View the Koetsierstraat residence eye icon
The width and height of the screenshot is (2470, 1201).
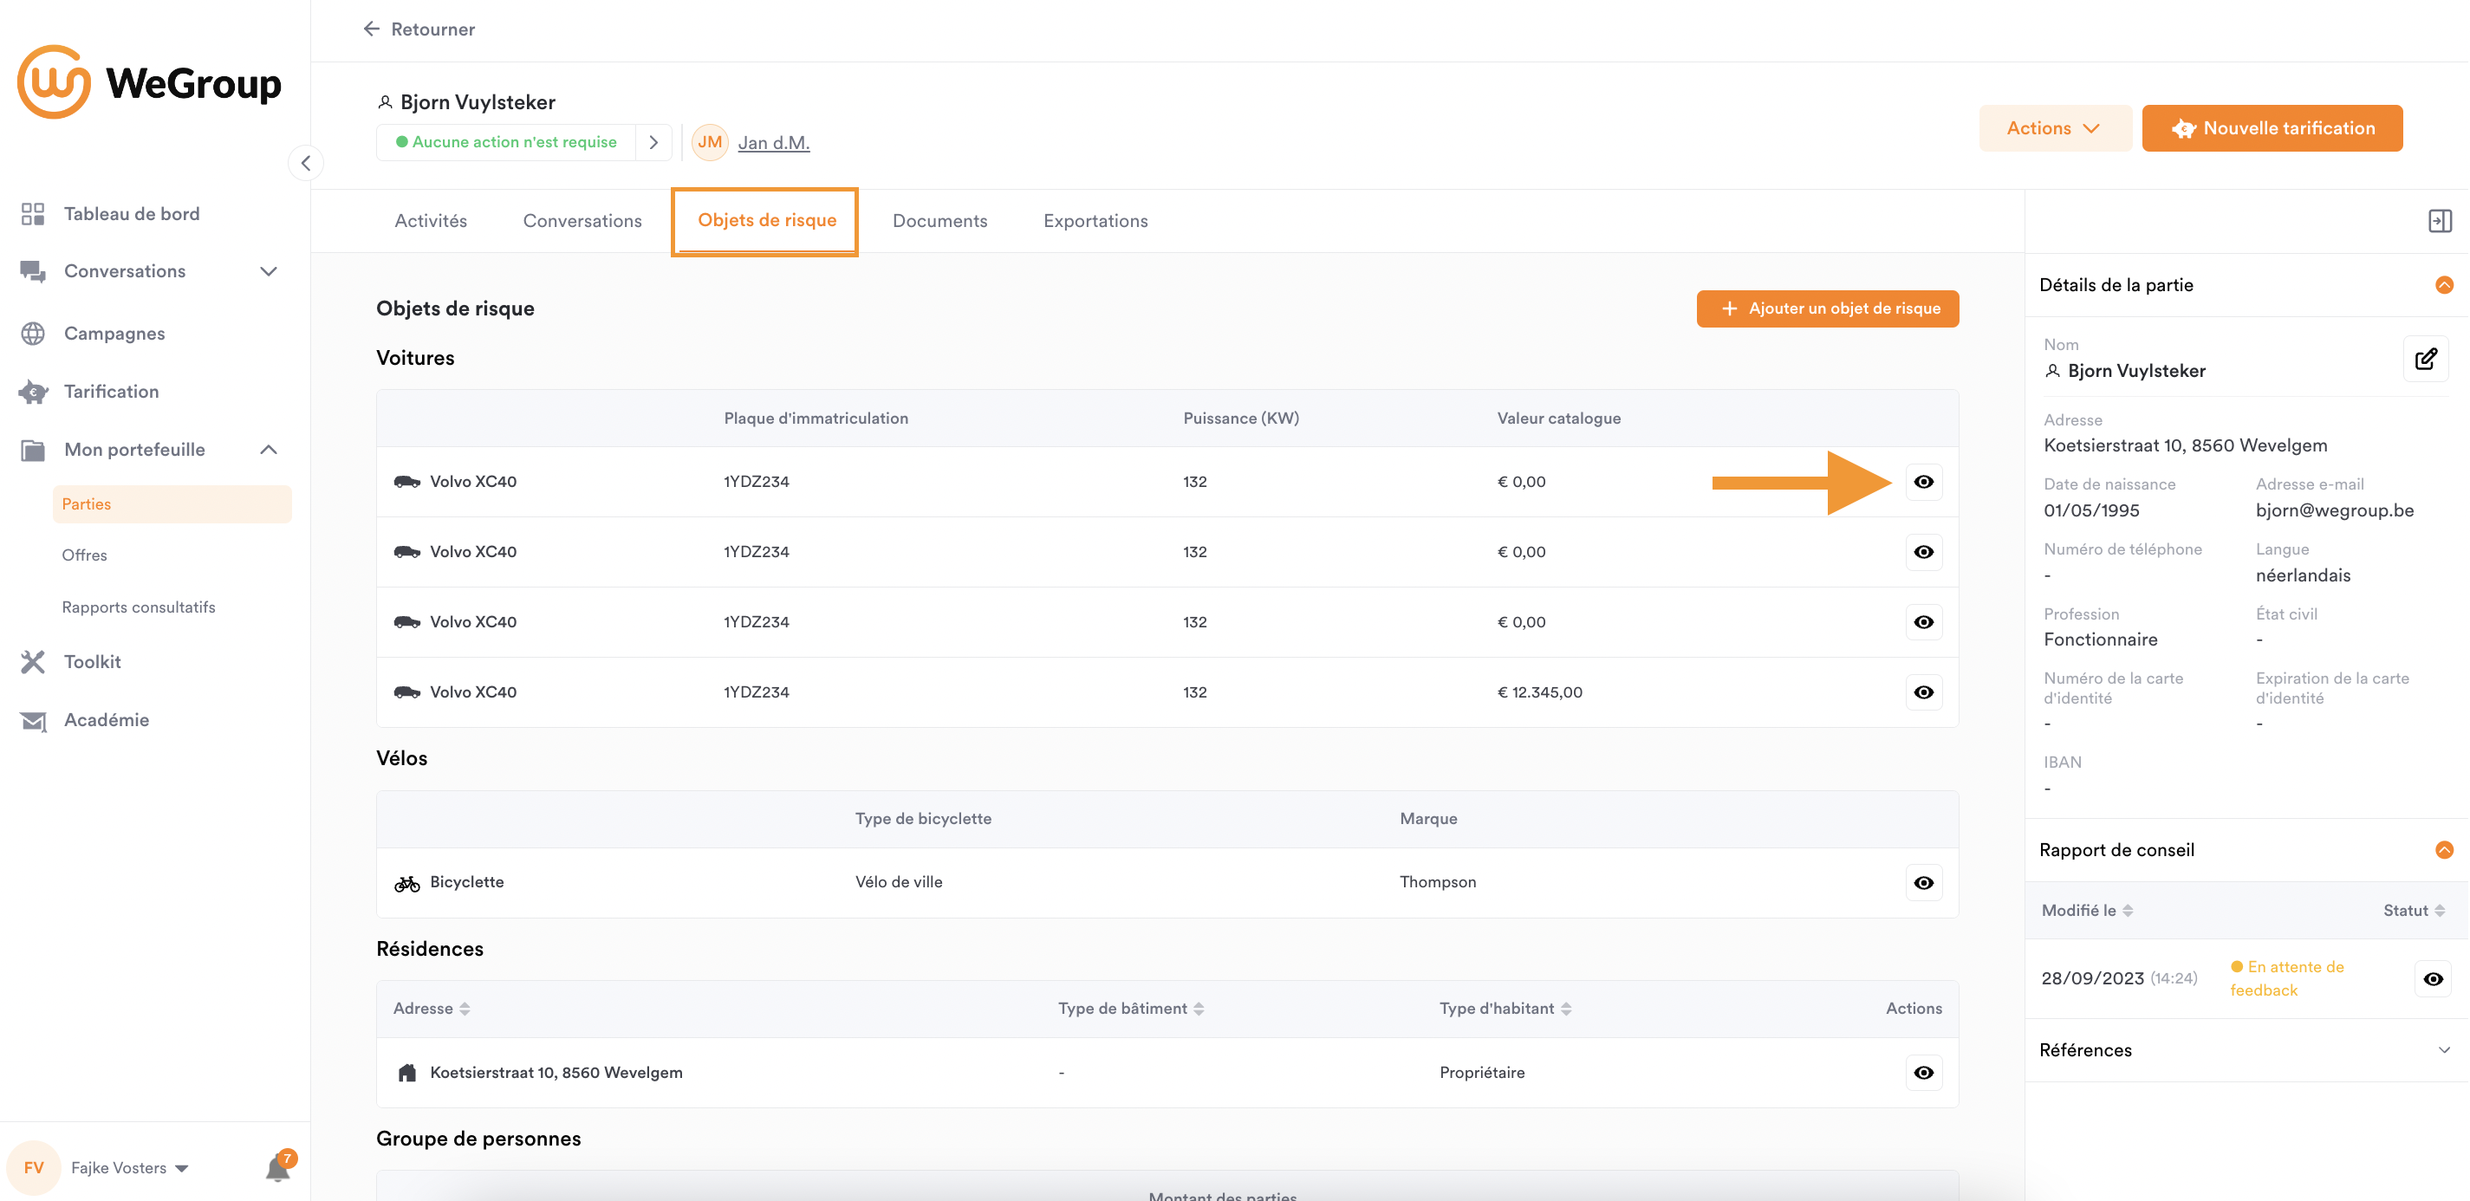1923,1073
